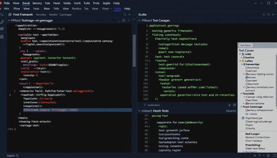This screenshot has height=158, width=277.
Task: Click the Test Casses panel scrollbar on the right edge
Action: pyautogui.click(x=276, y=80)
